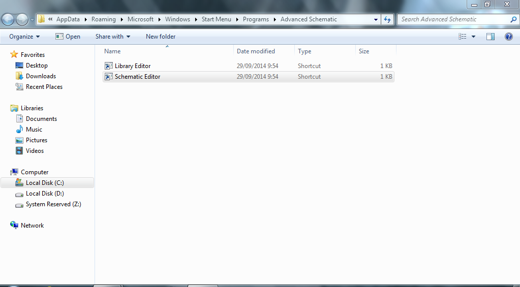Select Documents in the navigation pane
Image resolution: width=520 pixels, height=287 pixels.
pos(42,119)
